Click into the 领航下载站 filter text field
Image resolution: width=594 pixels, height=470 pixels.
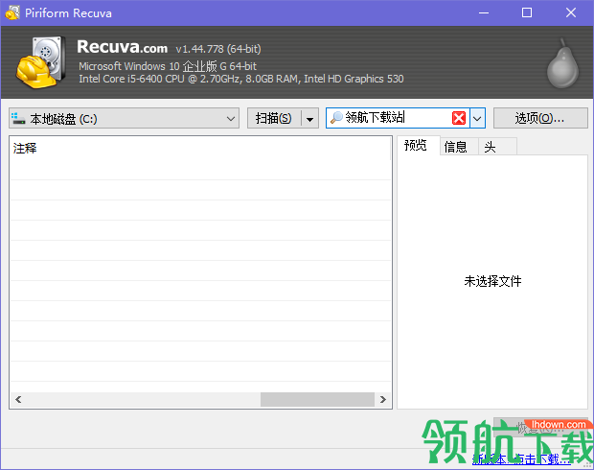click(397, 118)
